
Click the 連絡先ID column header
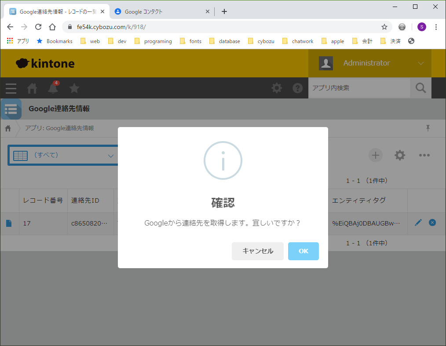pos(91,200)
